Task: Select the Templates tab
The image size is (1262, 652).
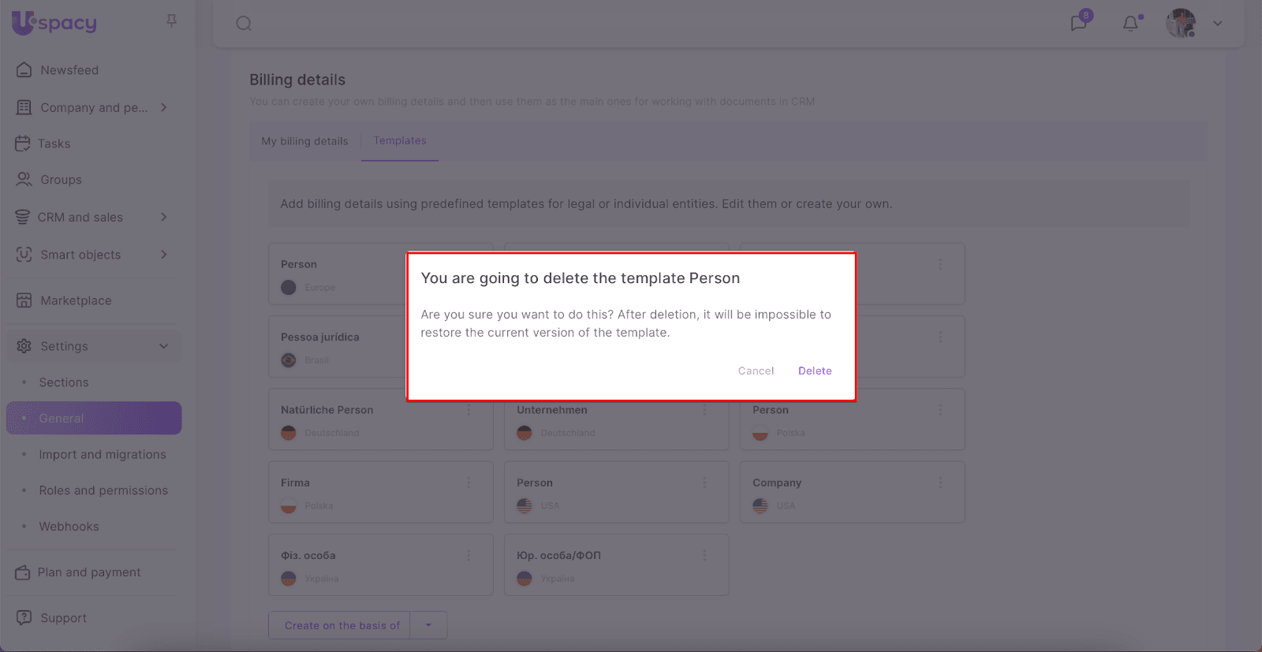Action: (400, 140)
